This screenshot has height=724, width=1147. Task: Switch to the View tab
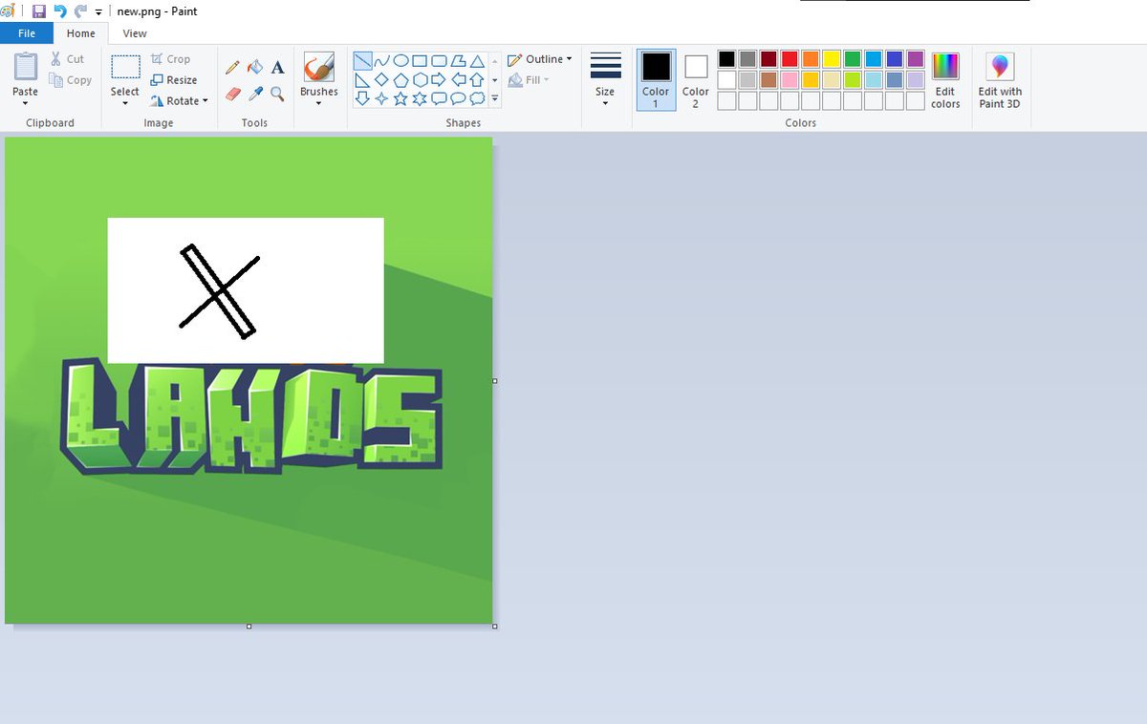point(135,33)
